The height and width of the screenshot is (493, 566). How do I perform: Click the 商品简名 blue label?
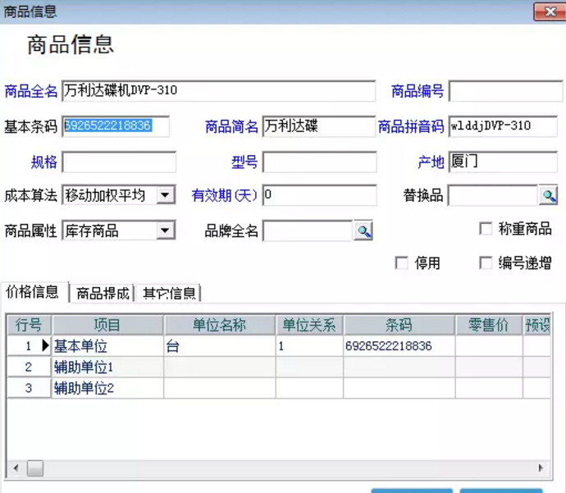point(231,126)
